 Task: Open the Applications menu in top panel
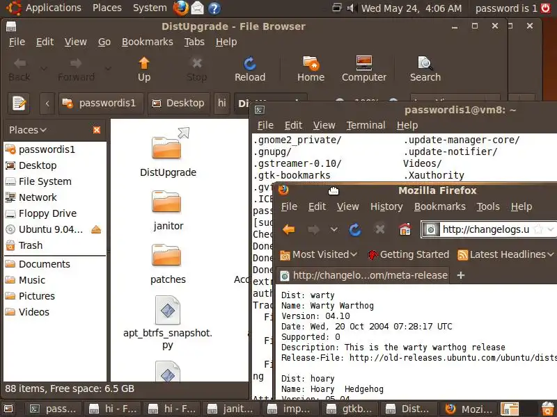pyautogui.click(x=54, y=8)
